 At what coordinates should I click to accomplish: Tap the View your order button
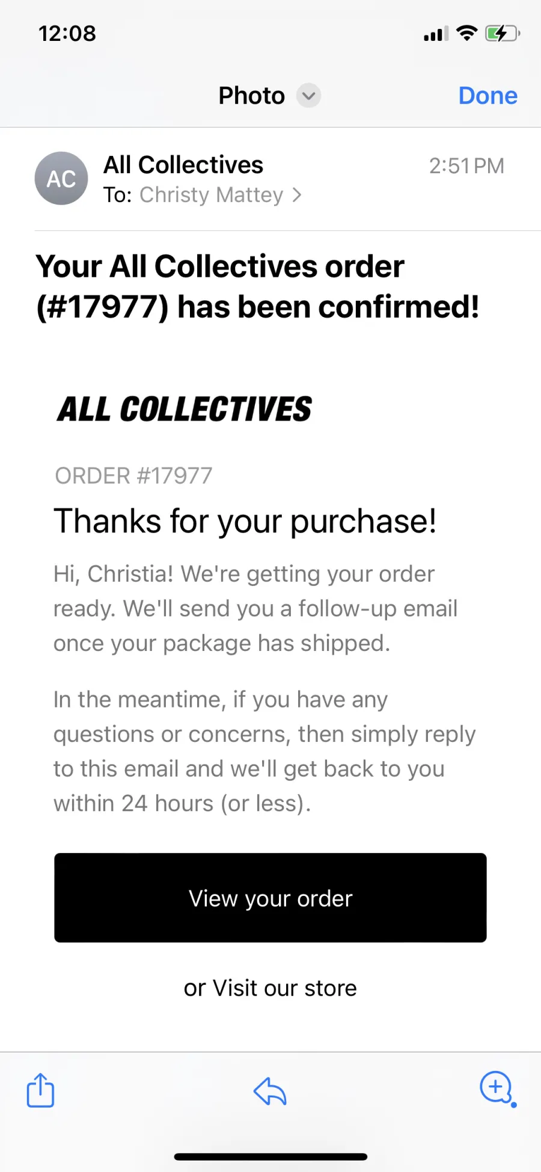click(x=270, y=898)
